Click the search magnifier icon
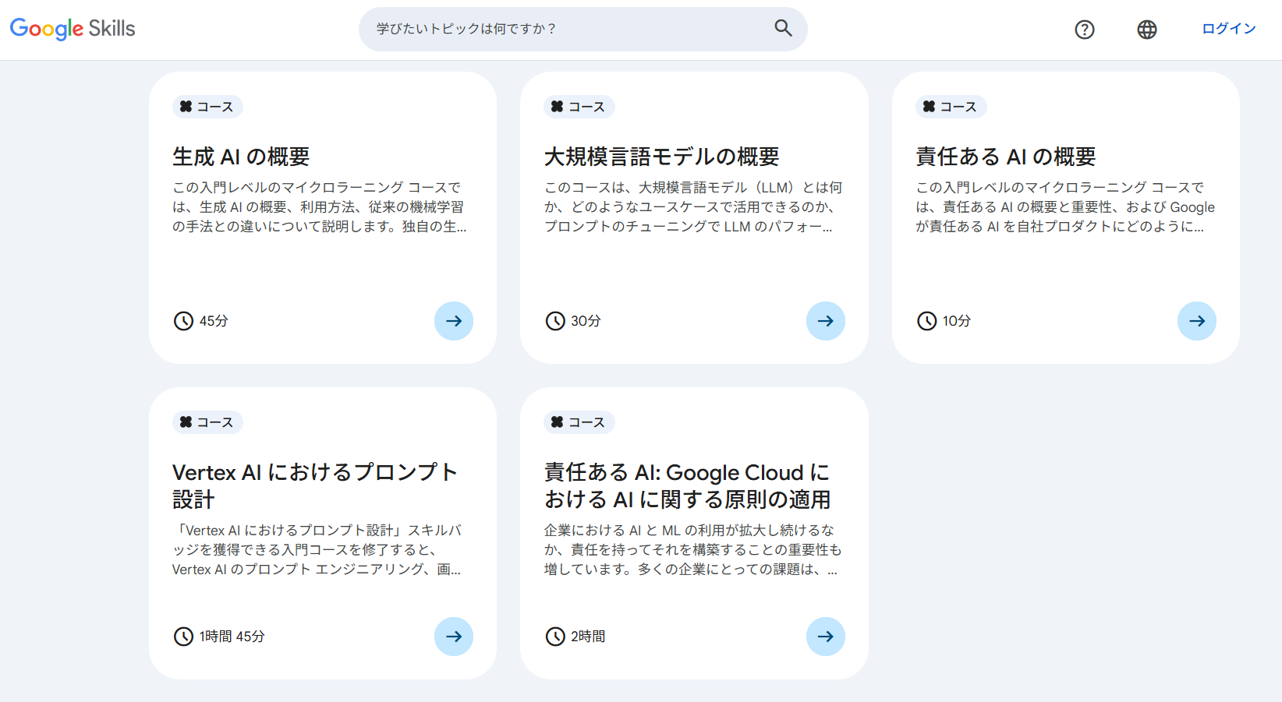 tap(783, 28)
